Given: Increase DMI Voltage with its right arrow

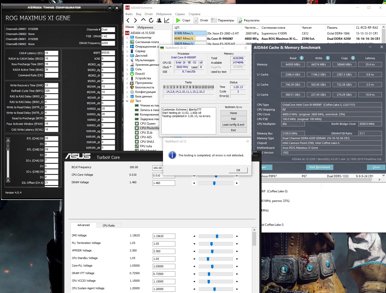Looking at the screenshot, I should [237, 236].
